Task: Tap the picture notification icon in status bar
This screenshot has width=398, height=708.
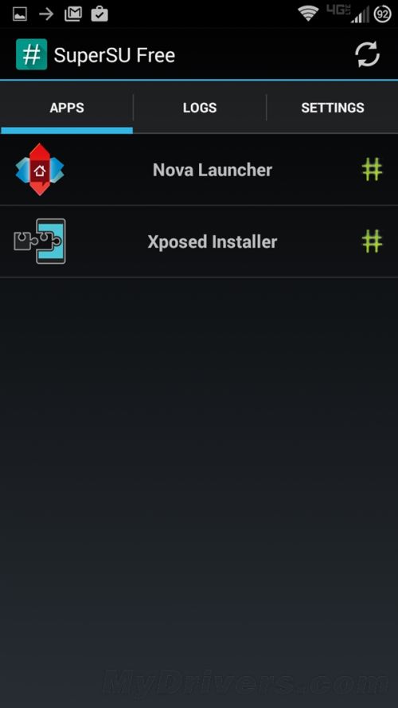Action: pyautogui.click(x=20, y=14)
